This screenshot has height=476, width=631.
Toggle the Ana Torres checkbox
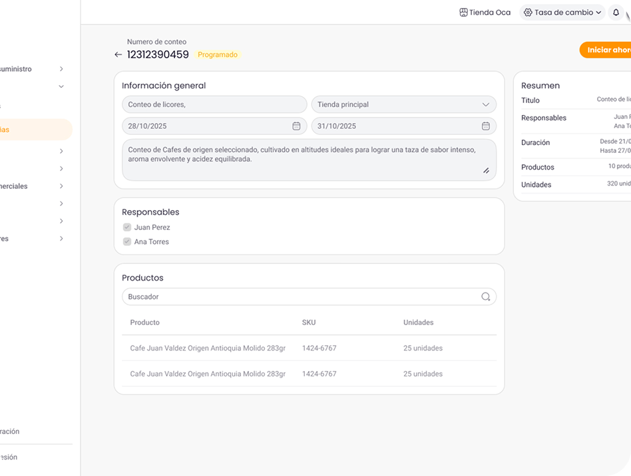(127, 242)
